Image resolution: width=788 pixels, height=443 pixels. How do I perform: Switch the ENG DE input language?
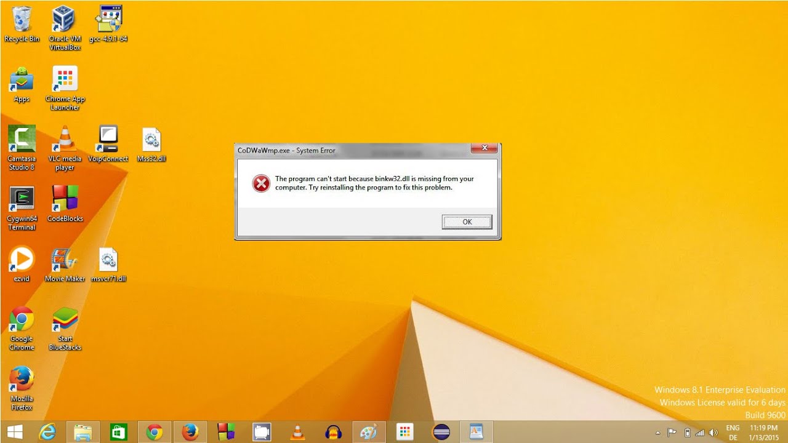(733, 433)
